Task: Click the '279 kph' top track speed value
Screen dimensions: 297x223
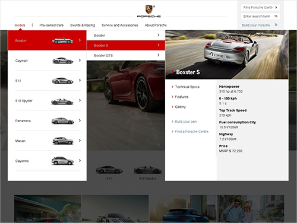Action: click(x=225, y=115)
